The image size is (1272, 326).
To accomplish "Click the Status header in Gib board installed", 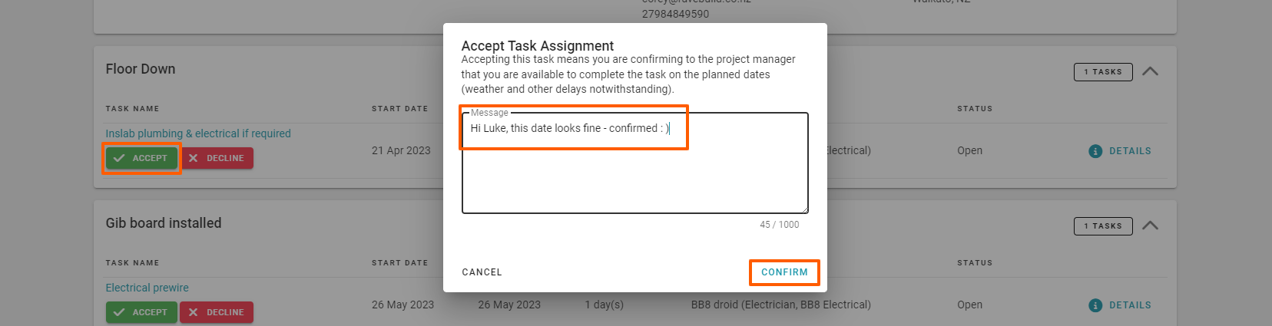I will tap(975, 263).
